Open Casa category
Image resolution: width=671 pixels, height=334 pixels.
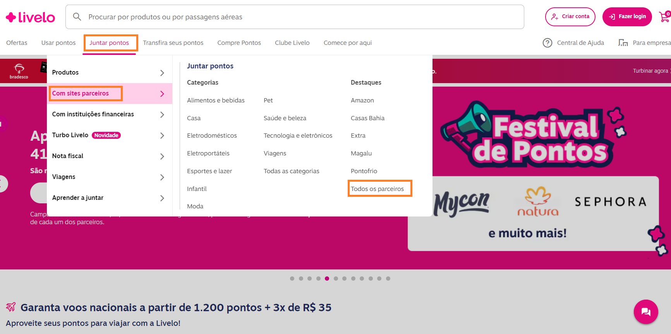pyautogui.click(x=194, y=118)
